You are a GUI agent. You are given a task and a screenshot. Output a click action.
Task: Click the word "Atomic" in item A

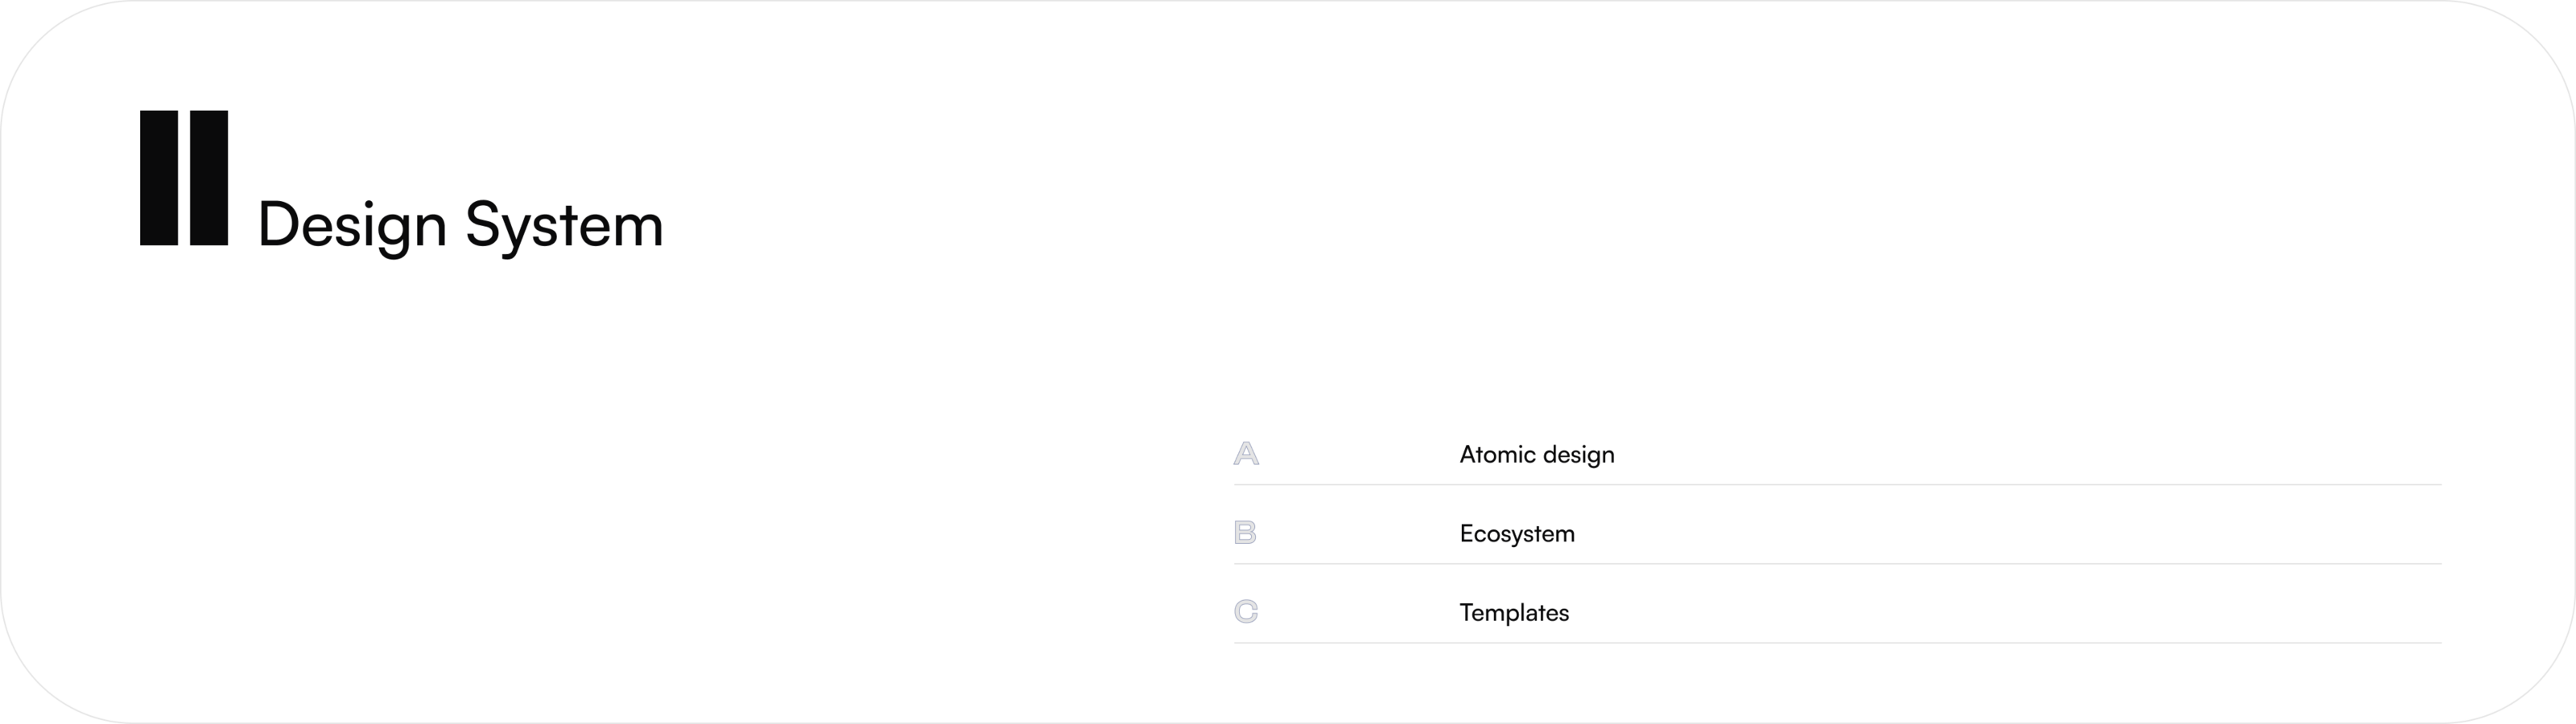(1497, 454)
